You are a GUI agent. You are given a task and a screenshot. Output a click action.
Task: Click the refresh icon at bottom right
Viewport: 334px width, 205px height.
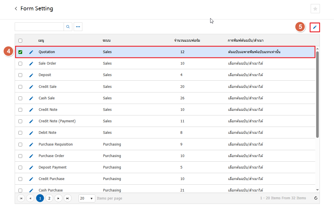[x=316, y=198]
